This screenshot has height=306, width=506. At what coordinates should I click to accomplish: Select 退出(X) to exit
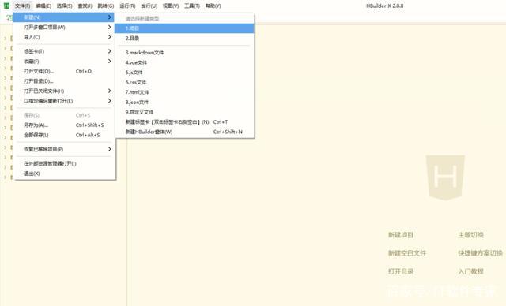point(63,174)
